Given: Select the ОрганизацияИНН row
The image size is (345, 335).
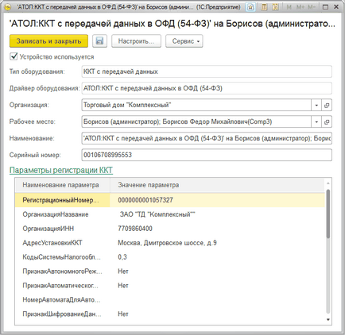Looking at the screenshot, I should coord(170,229).
